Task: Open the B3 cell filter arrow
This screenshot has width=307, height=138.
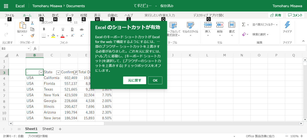Action: click(x=41, y=73)
